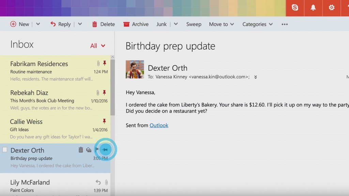Tick the checkbox beside Dexter Orth
The width and height of the screenshot is (349, 196).
5,150
